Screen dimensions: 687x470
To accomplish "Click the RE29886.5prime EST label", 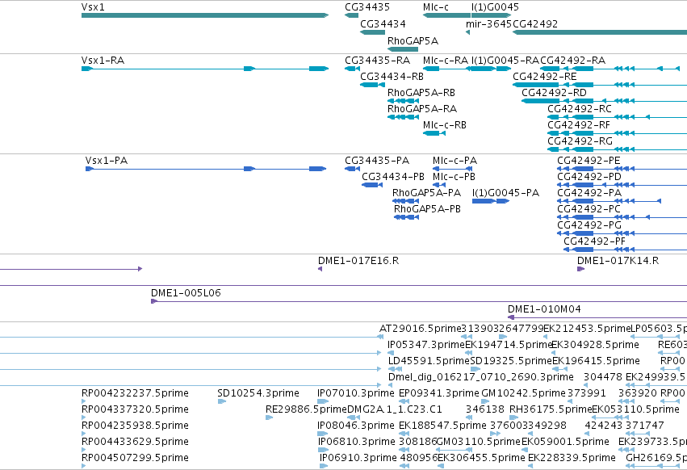I will coord(306,409).
